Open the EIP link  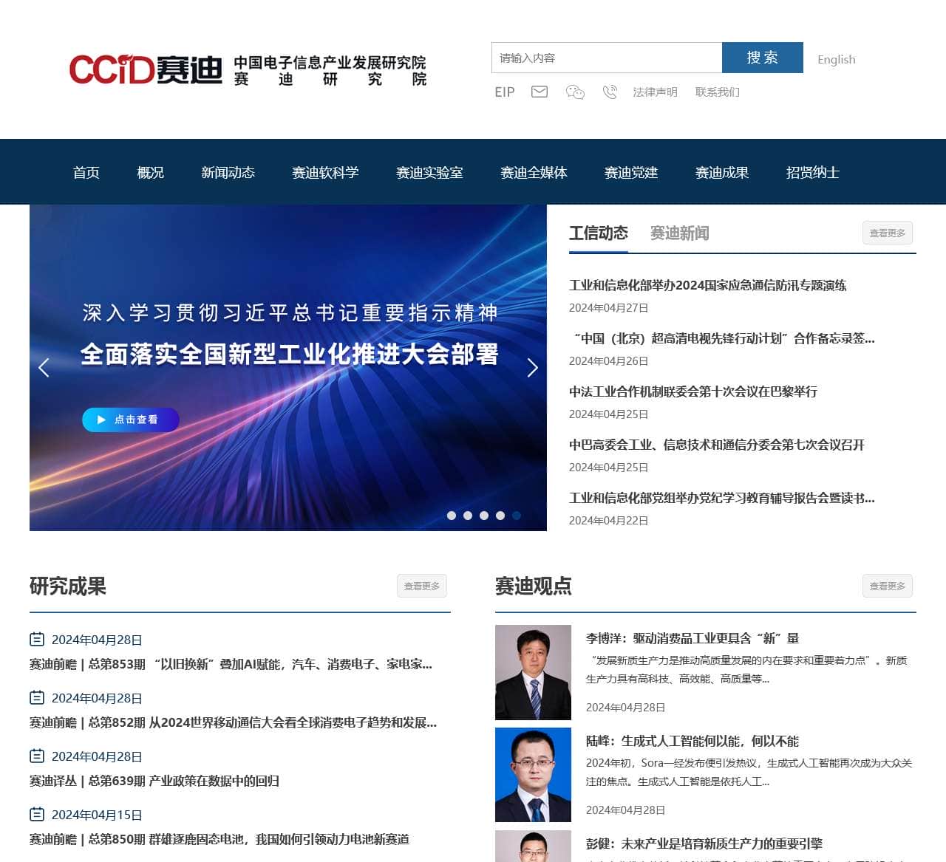pos(505,92)
